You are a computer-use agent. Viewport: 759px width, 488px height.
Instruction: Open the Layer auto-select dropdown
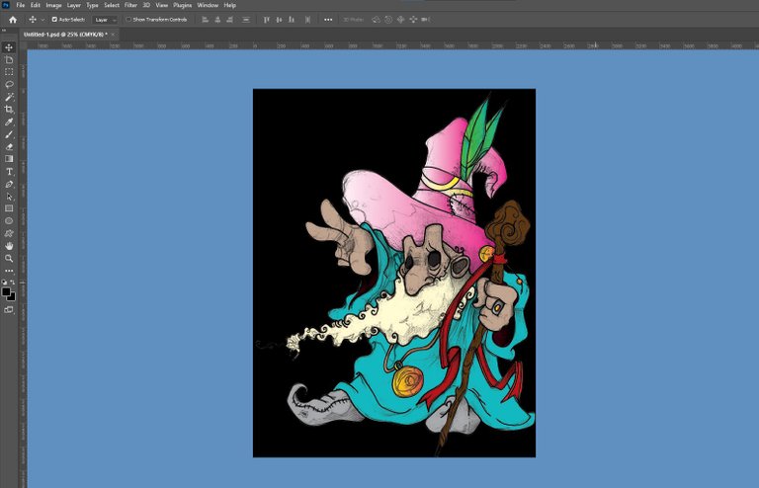[105, 20]
